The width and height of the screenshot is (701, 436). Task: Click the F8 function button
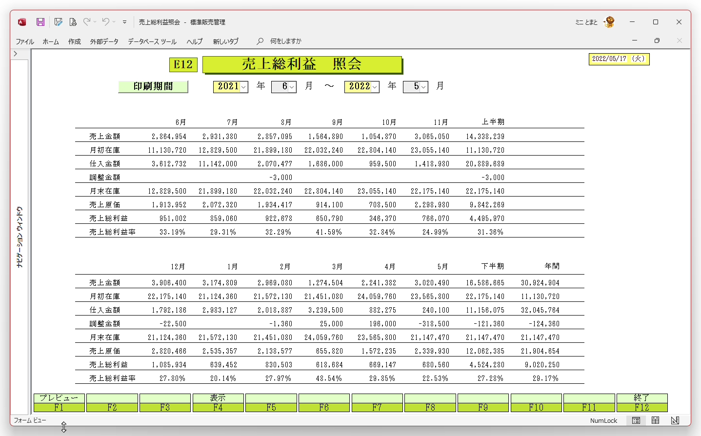pyautogui.click(x=430, y=403)
